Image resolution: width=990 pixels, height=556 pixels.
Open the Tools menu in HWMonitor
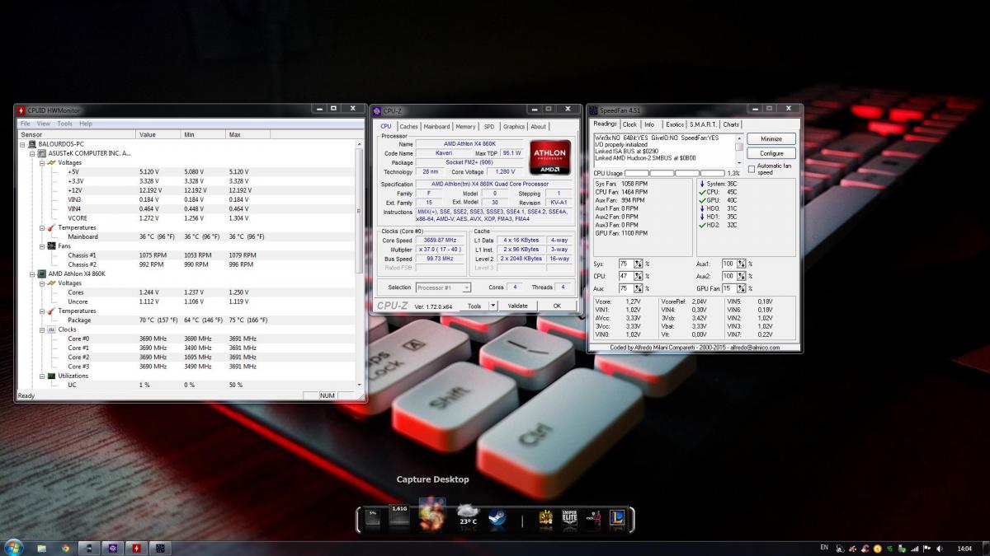coord(64,124)
